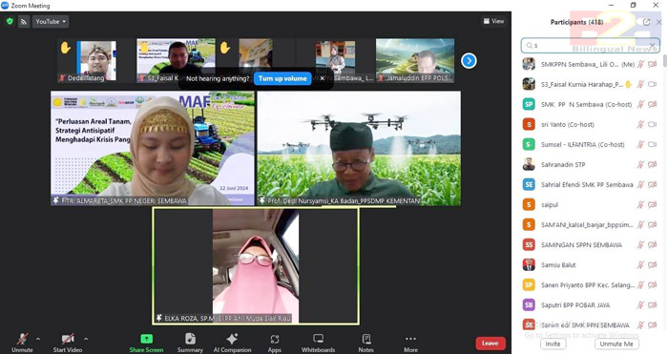
Task: Select FITRI ALMARETA video tile
Action: point(153,148)
